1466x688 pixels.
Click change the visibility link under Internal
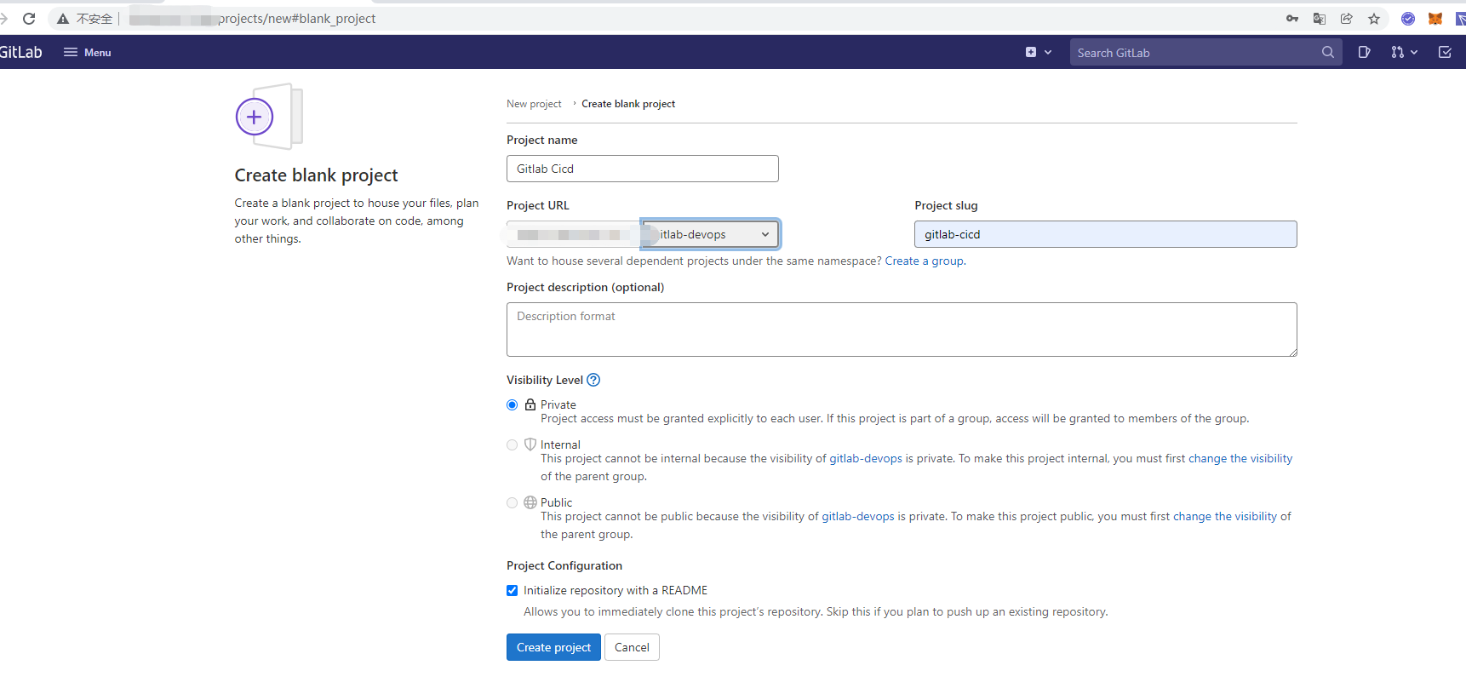click(1240, 459)
